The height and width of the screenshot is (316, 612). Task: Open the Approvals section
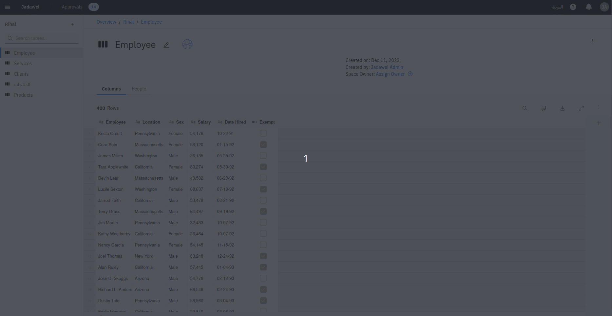[72, 7]
